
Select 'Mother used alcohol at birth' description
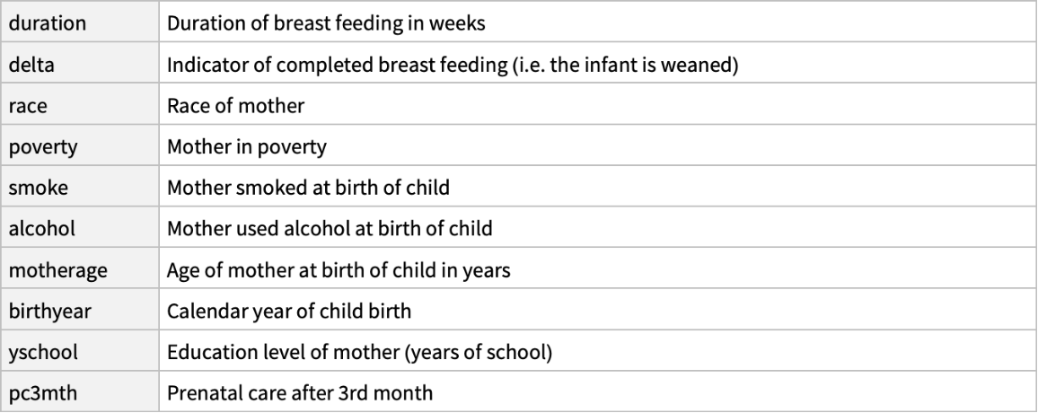[330, 229]
